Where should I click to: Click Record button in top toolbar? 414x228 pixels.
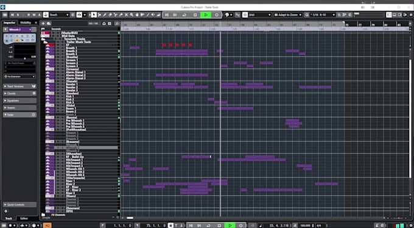[217, 15]
